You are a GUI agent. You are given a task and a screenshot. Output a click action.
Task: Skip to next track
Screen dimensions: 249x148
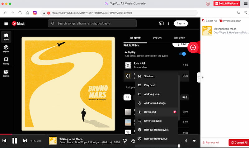point(25,141)
